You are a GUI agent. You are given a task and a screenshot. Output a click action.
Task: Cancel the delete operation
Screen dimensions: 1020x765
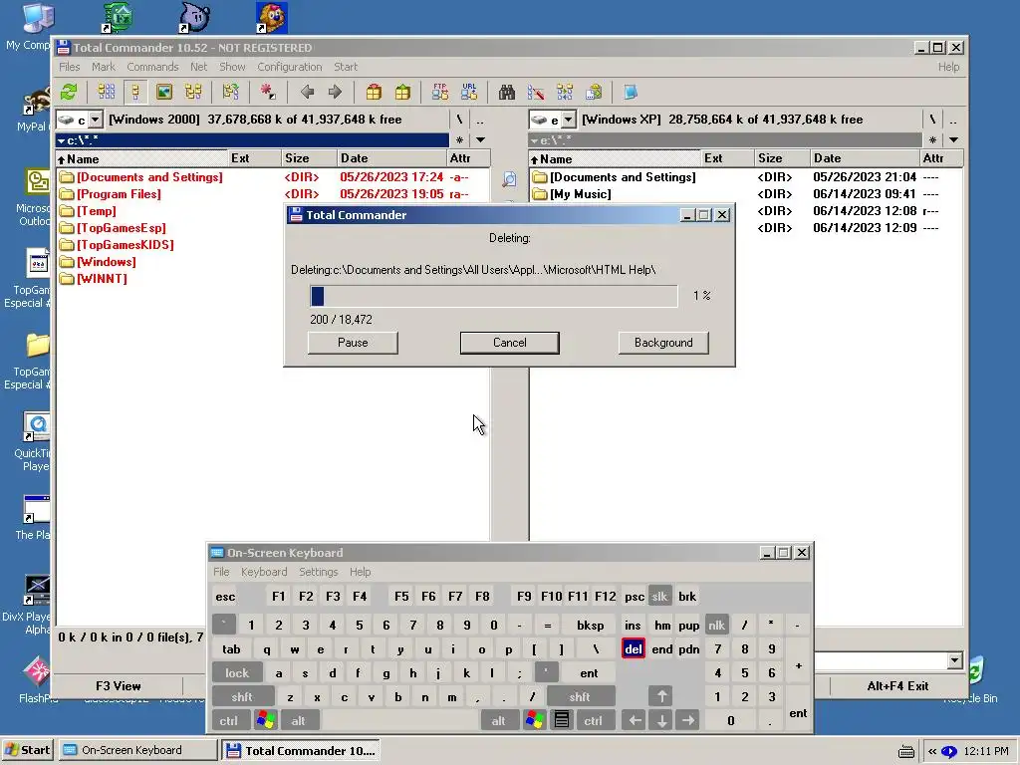pos(509,343)
